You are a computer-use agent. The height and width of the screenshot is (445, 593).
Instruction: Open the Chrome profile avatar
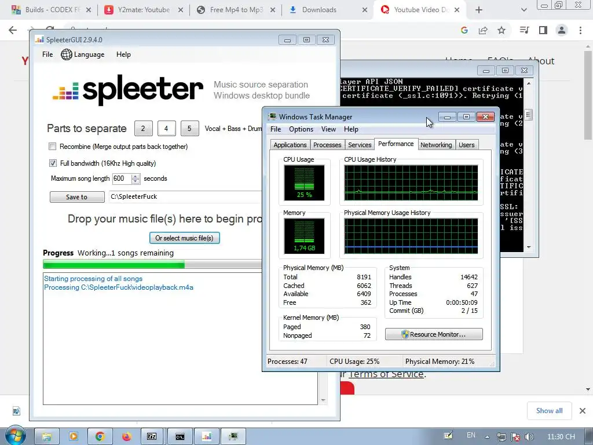coord(562,30)
